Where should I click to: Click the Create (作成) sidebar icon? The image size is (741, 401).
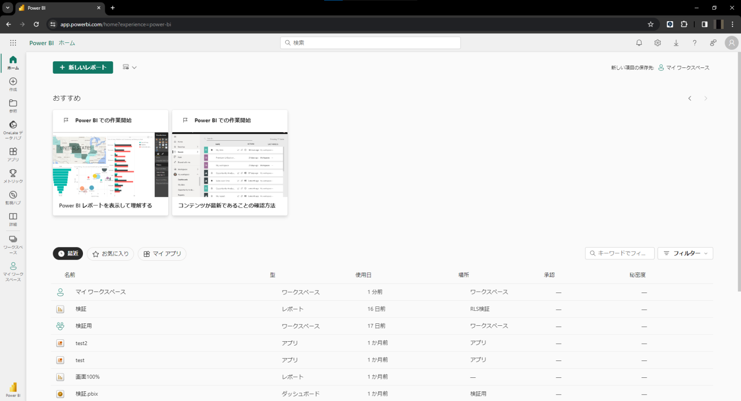point(13,82)
